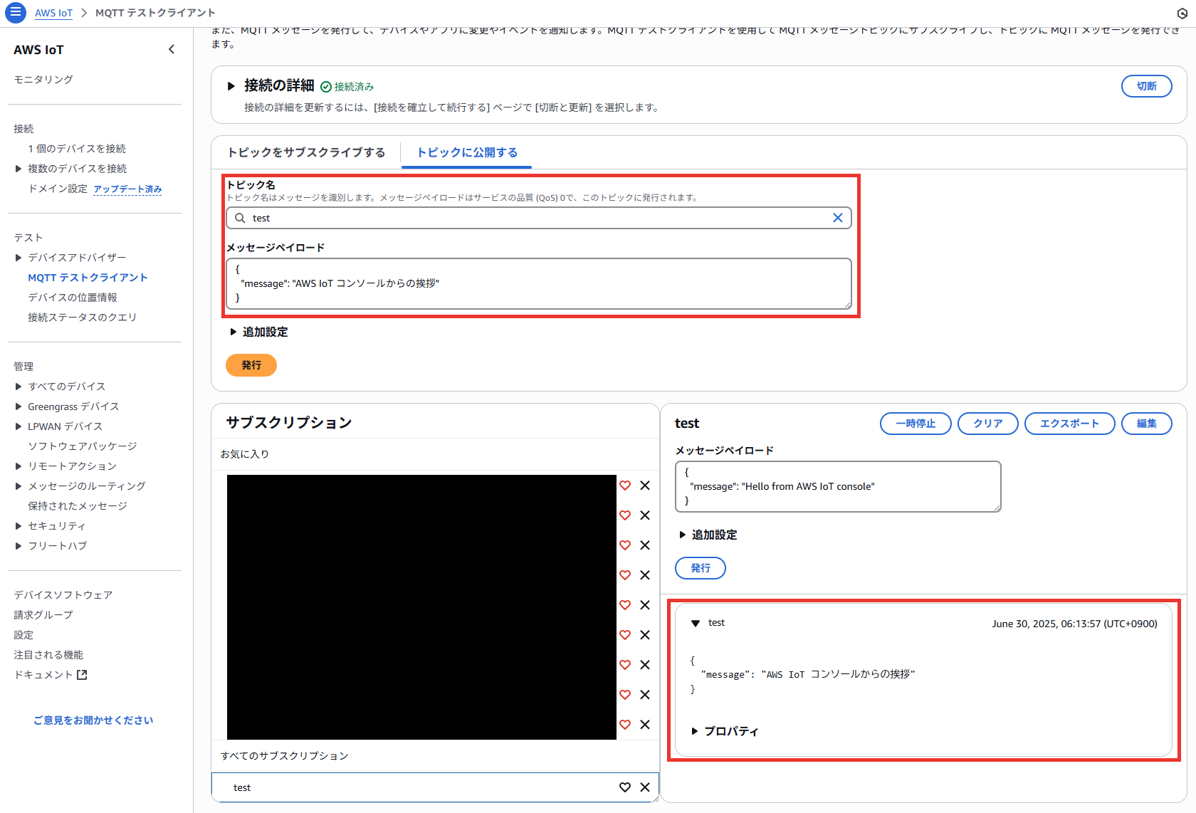
Task: Open MQTT テストクライアント in the sidebar
Action: [88, 278]
